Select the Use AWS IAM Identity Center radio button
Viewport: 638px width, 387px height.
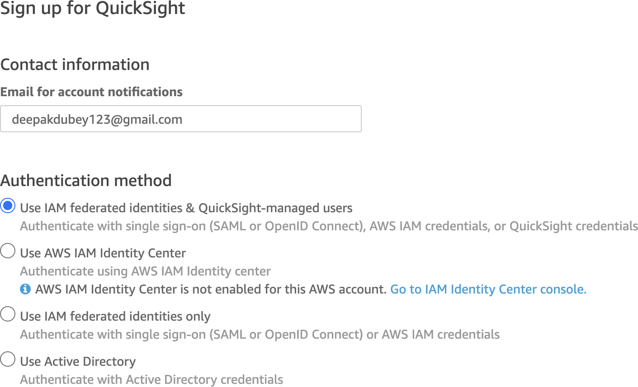click(8, 251)
